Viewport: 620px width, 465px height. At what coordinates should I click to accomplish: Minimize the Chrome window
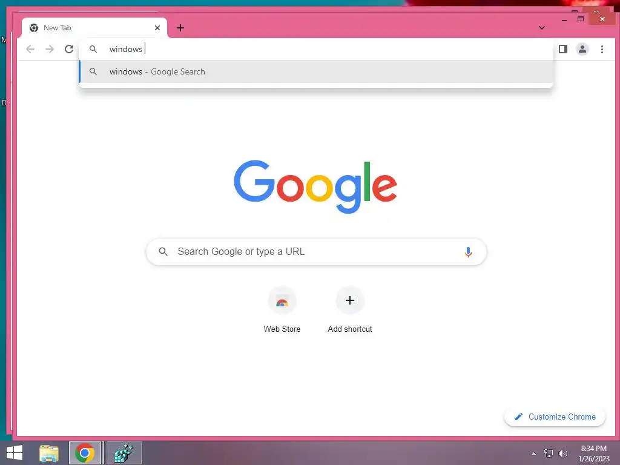(x=564, y=19)
